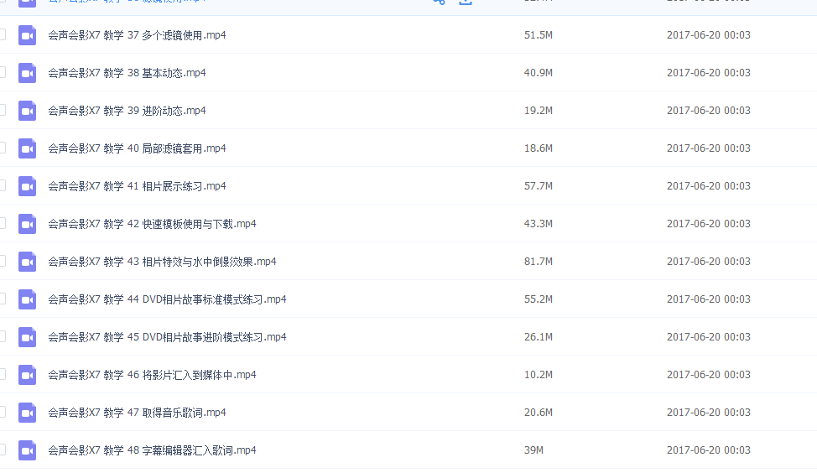This screenshot has width=817, height=473.
Task: Check the box on the 38 基本动态.mp4 row
Action: pos(3,72)
